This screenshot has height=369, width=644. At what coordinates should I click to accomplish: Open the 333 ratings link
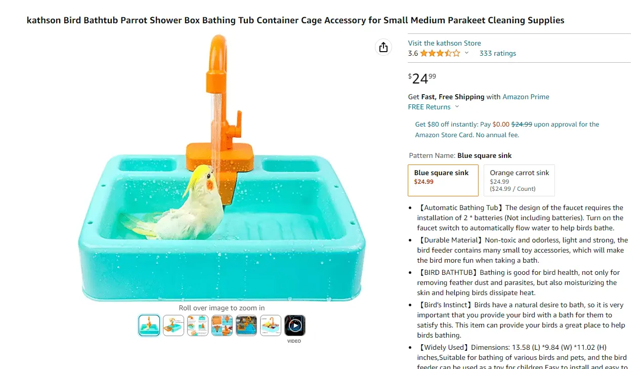(498, 53)
